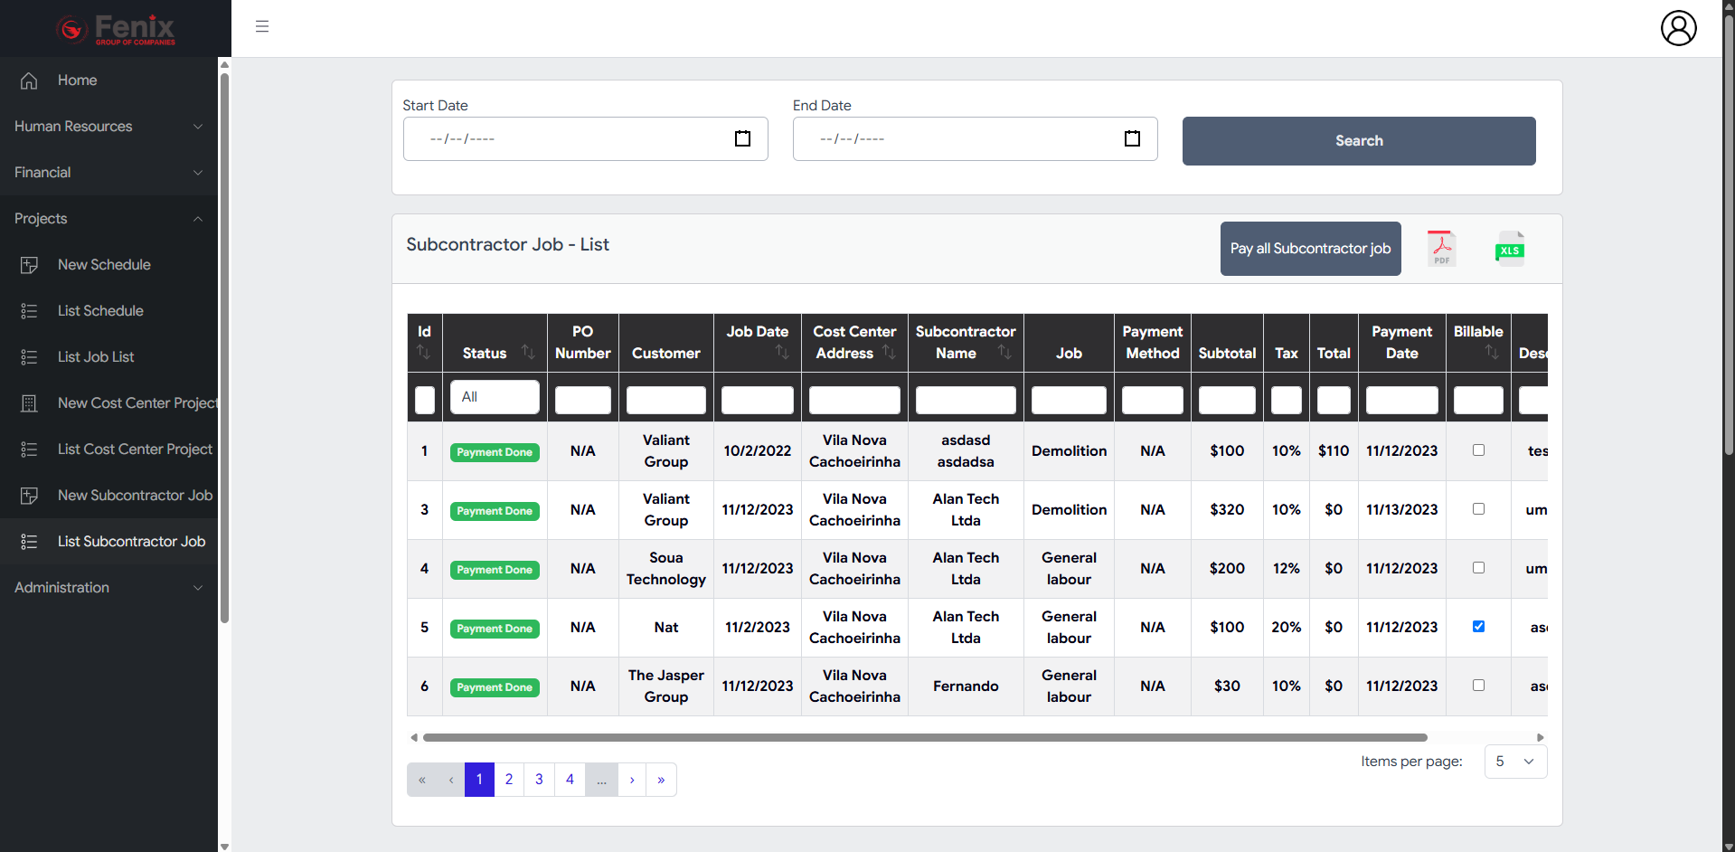Go to next page arrow
The height and width of the screenshot is (852, 1735).
(632, 780)
